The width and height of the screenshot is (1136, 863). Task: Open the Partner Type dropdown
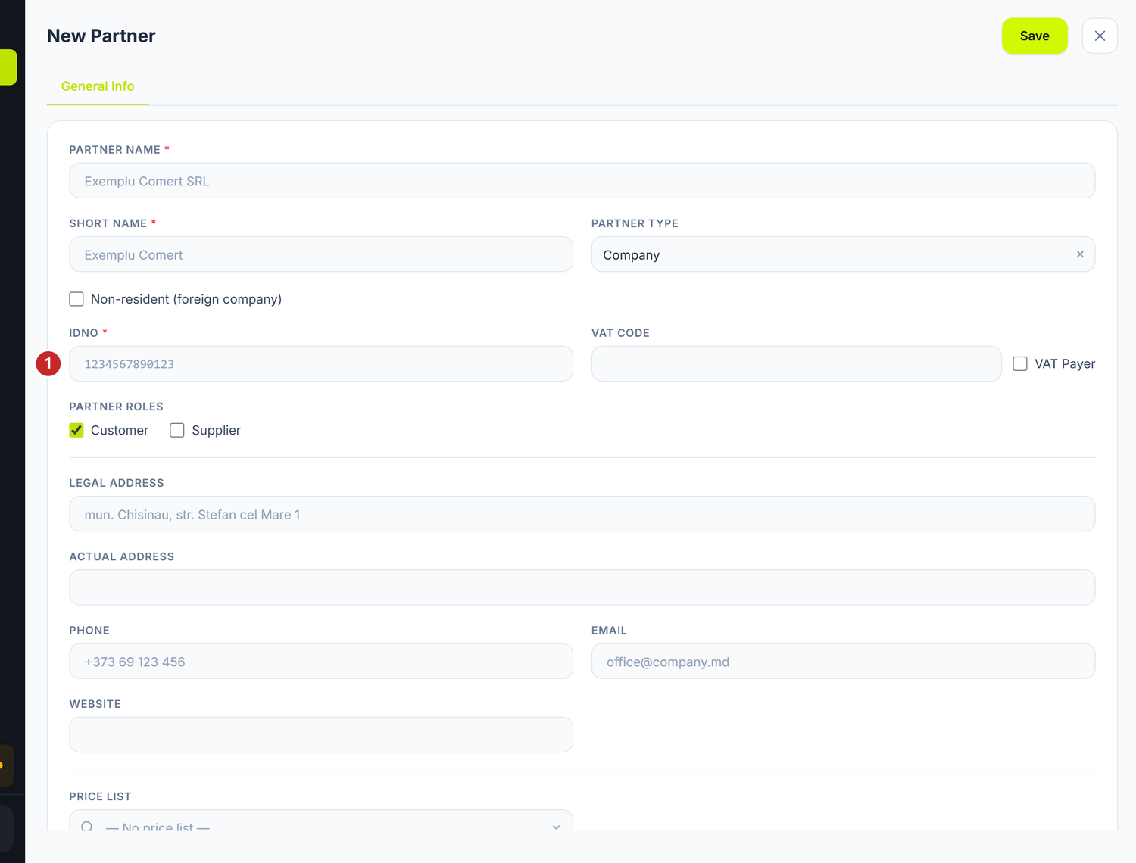point(843,254)
